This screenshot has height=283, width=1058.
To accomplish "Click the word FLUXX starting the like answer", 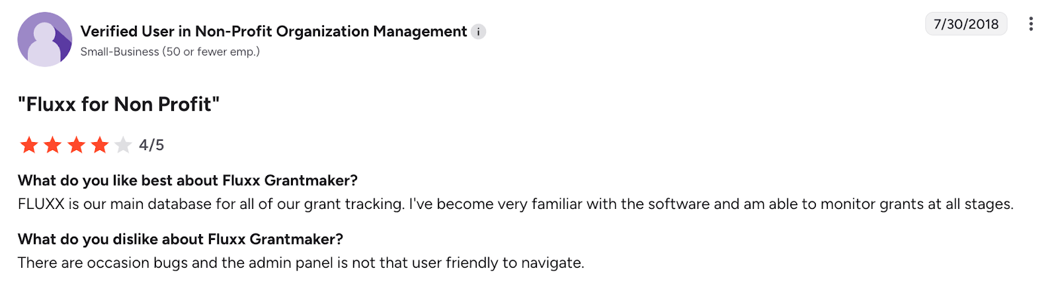I will [x=41, y=204].
